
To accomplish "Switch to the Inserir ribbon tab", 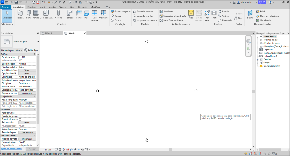I will [42, 7].
